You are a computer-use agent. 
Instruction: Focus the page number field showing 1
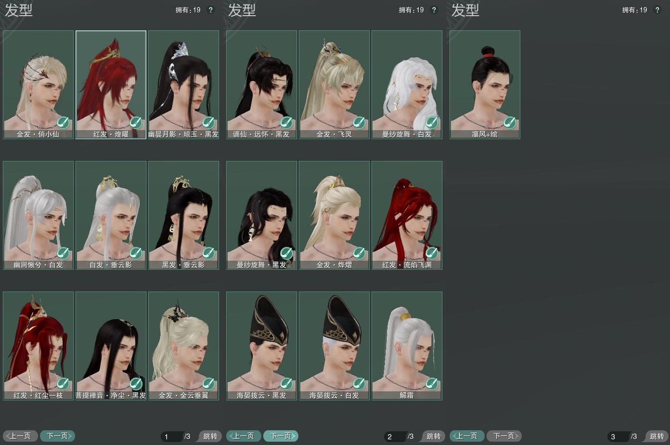(x=172, y=436)
